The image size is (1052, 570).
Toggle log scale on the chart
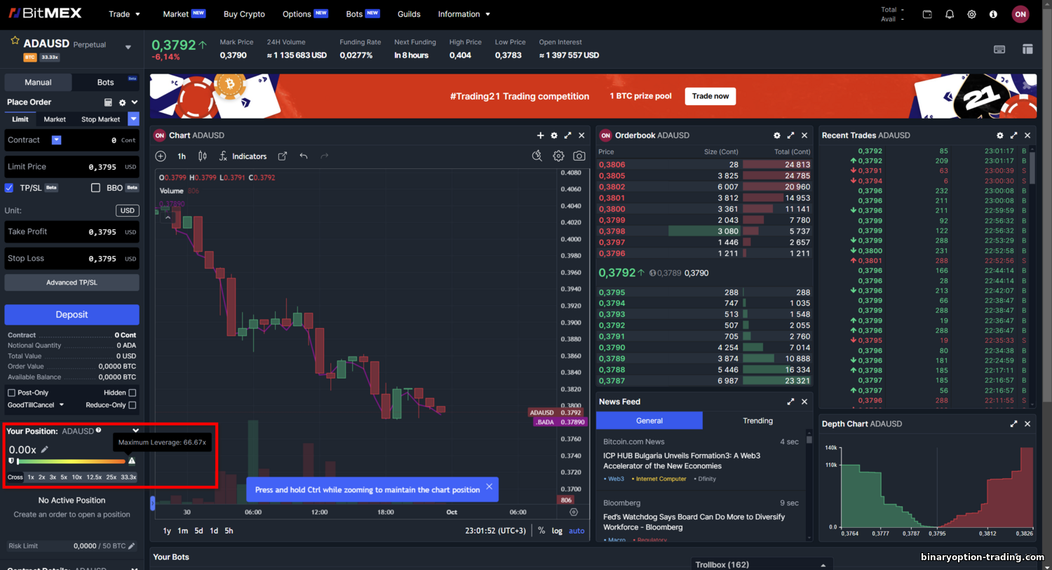[557, 531]
